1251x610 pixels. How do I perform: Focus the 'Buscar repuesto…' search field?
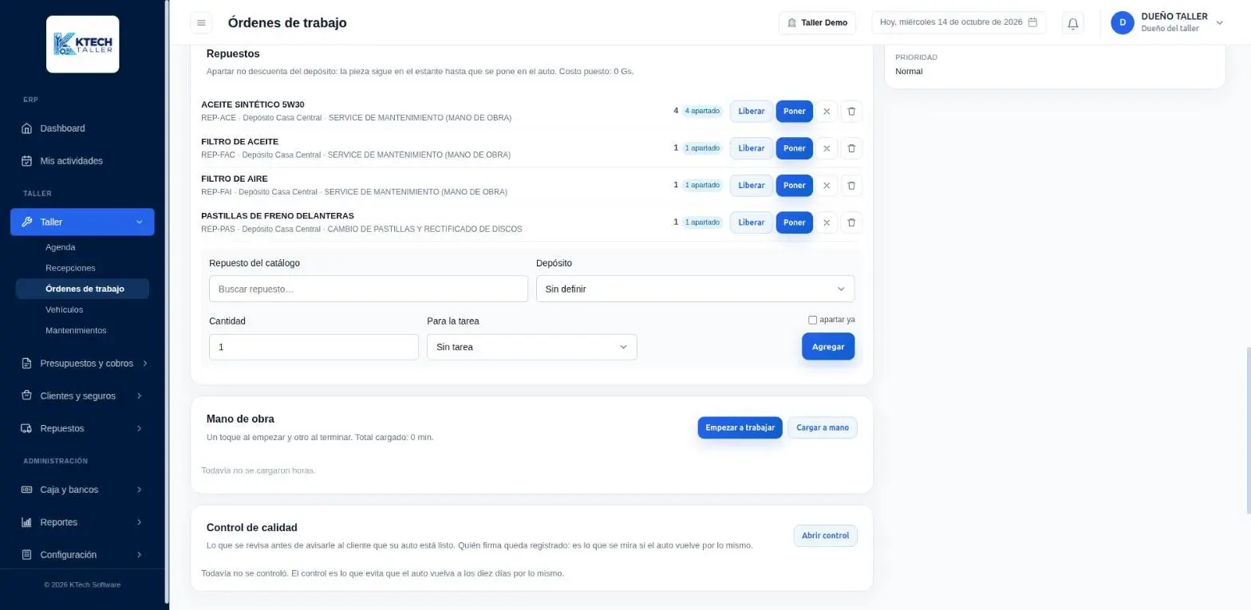point(369,289)
